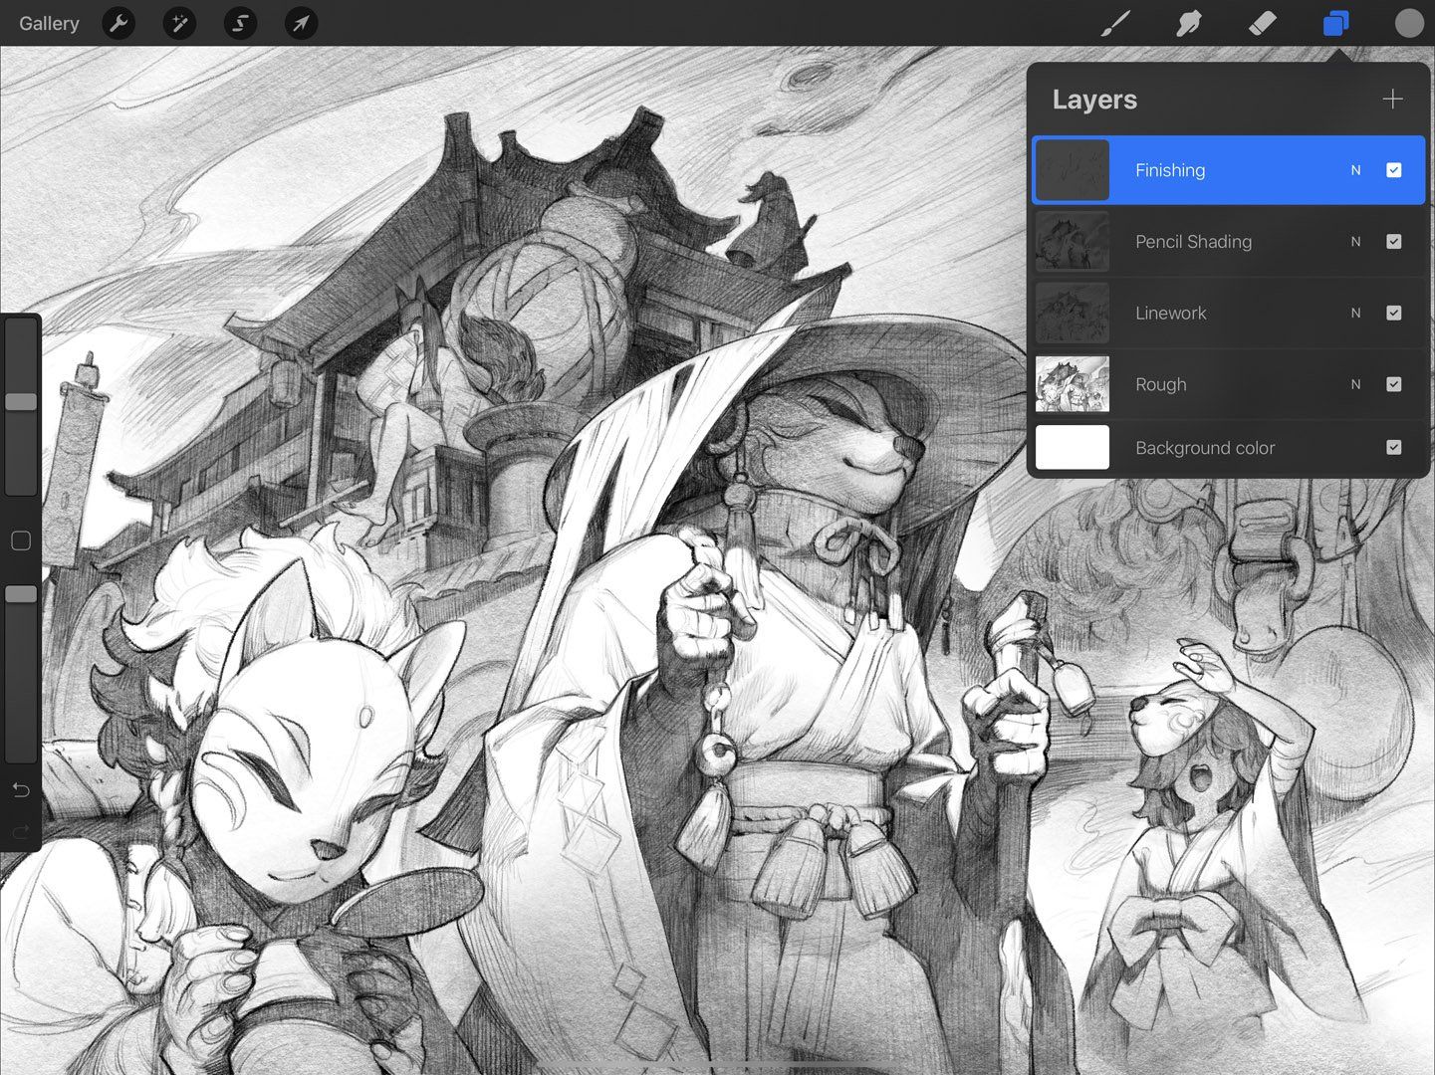Toggle visibility of the Pencil Shading layer

coord(1394,242)
